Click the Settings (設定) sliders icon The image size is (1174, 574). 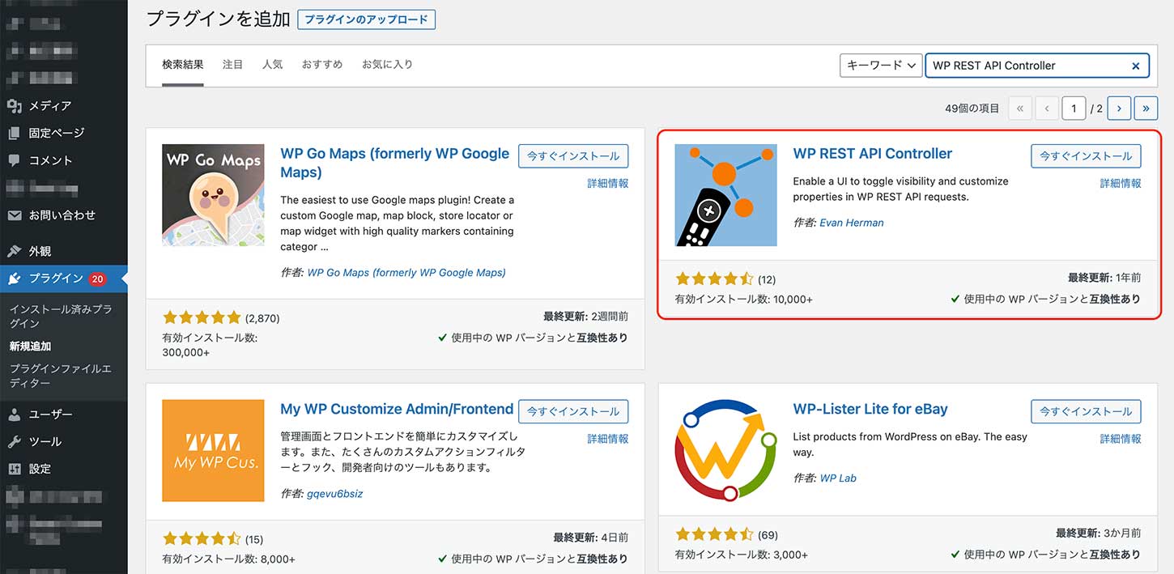pos(14,469)
